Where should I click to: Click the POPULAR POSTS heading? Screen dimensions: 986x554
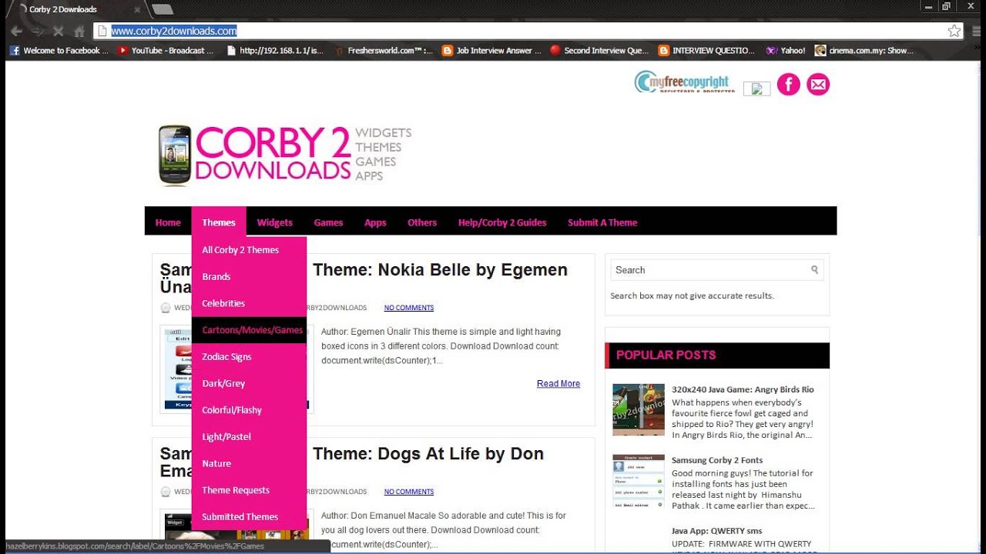click(x=666, y=355)
